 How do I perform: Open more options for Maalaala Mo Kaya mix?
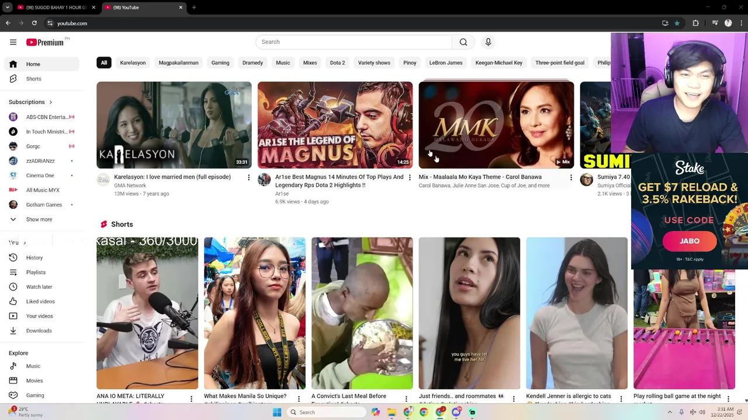[571, 177]
